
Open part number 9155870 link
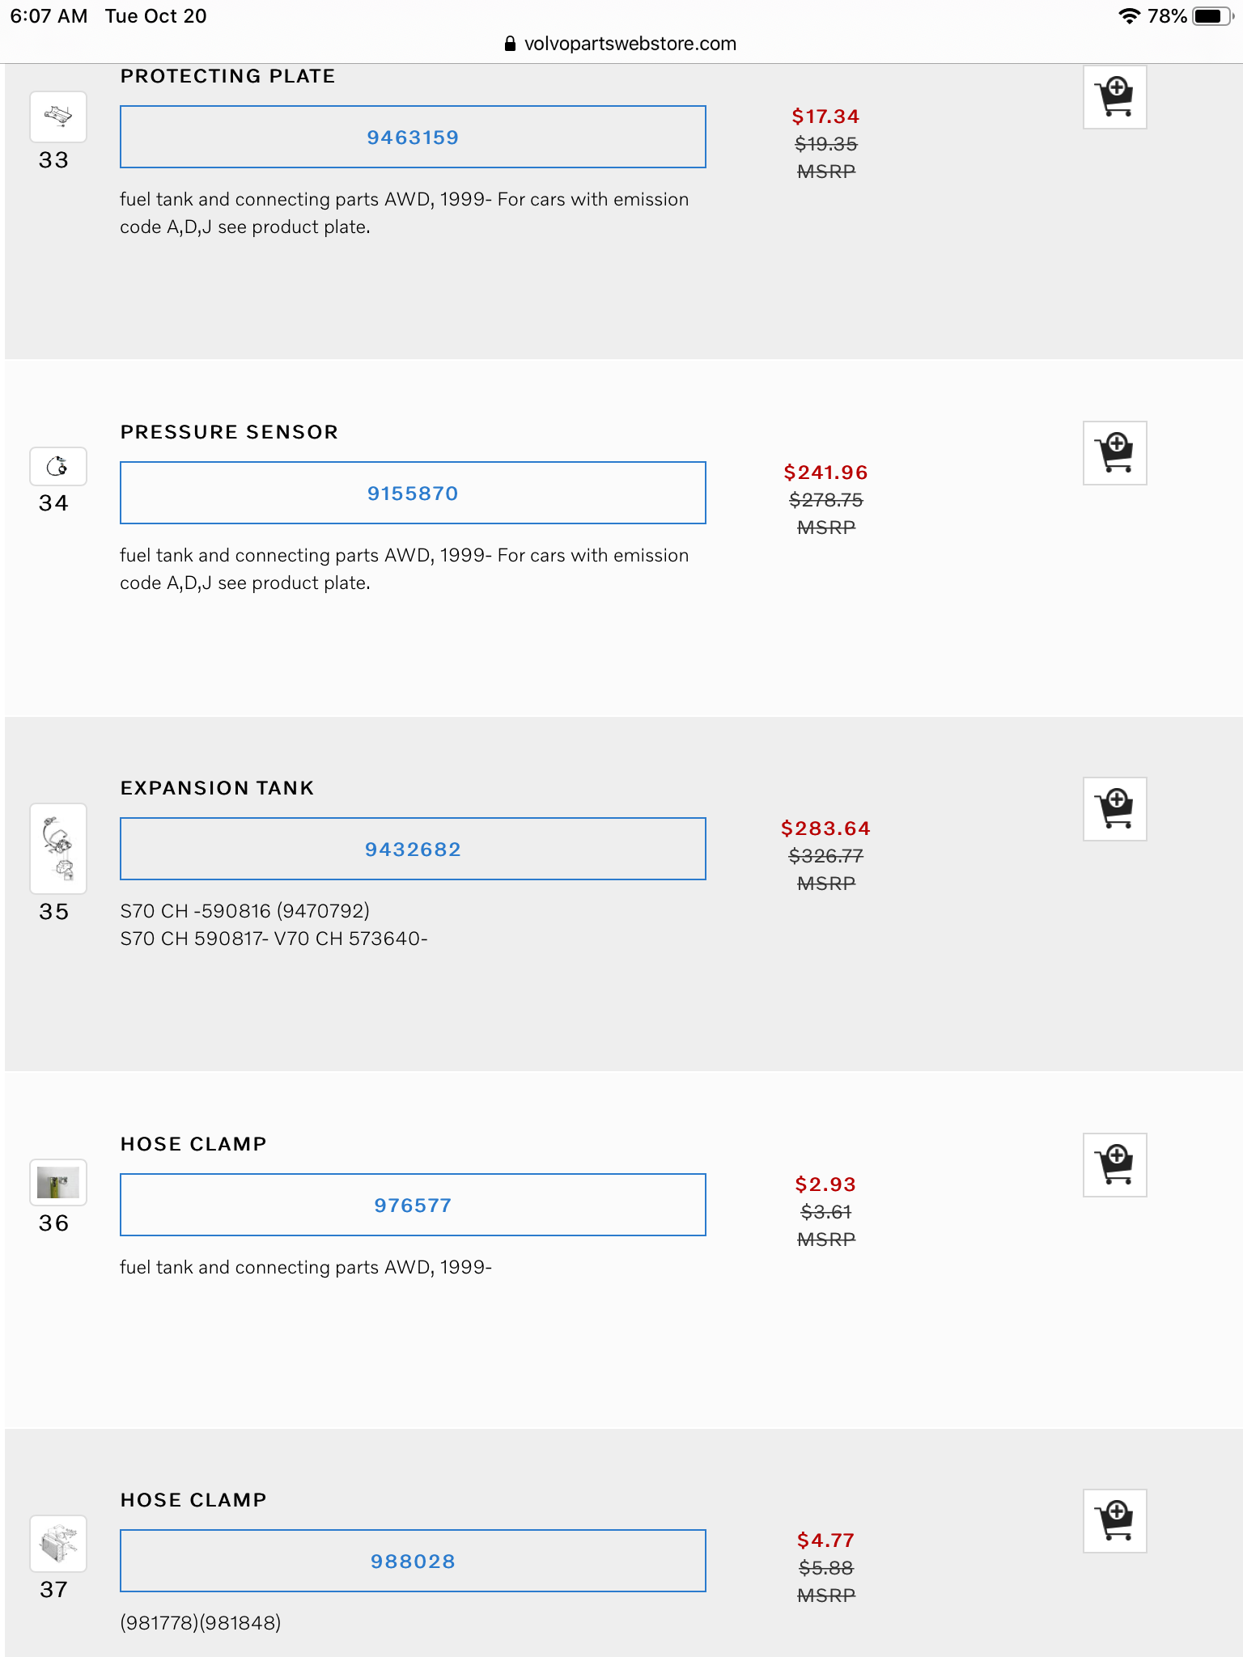[x=413, y=494]
